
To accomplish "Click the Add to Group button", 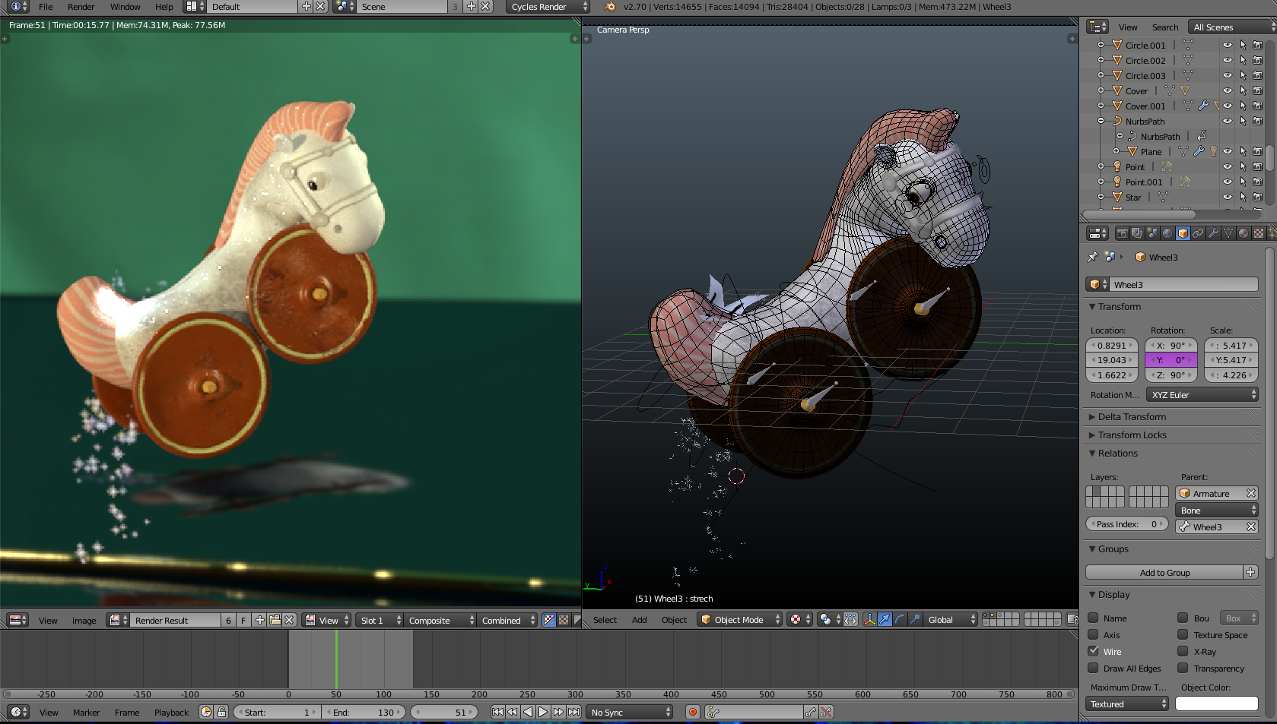I will [x=1164, y=573].
